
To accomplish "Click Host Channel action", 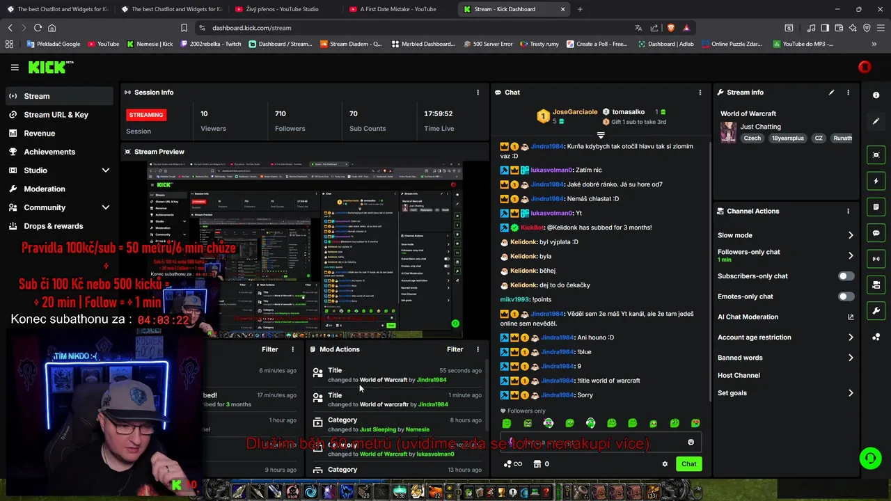I will [739, 375].
